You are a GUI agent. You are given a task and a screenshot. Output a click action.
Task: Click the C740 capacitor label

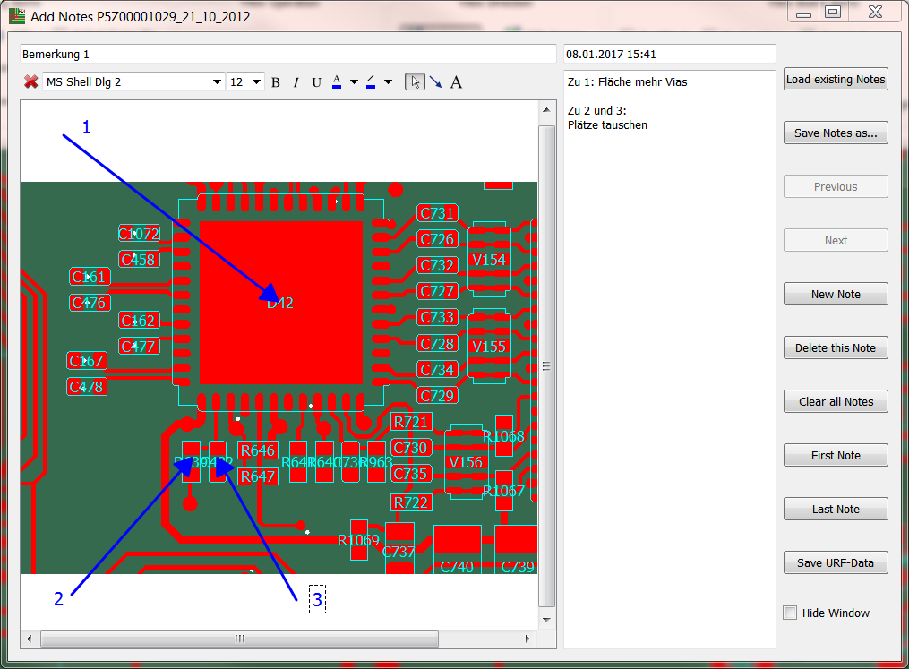pos(457,566)
